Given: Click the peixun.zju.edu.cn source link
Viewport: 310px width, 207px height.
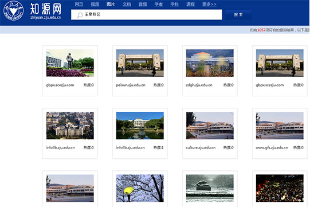Looking at the screenshot, I should coord(131,85).
